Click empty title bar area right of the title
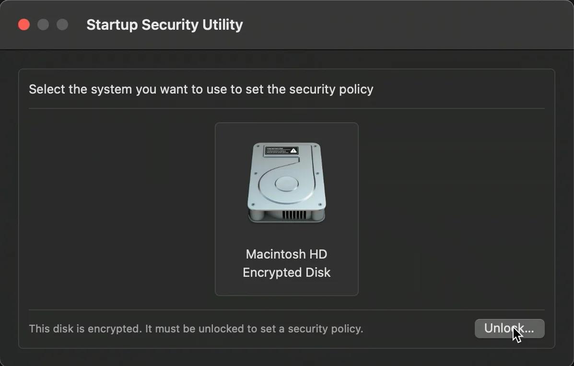574x366 pixels. click(x=408, y=25)
